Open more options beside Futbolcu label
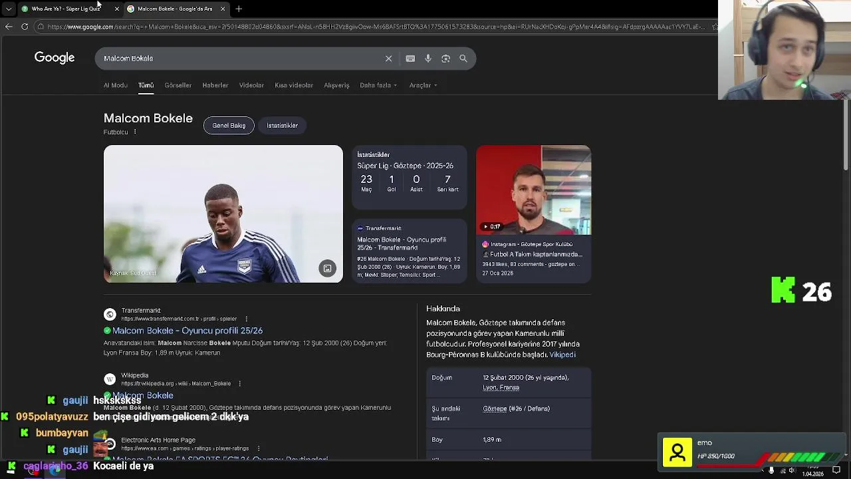Screen dimensions: 851x479 [x=135, y=132]
